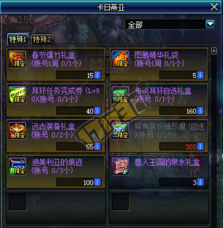This screenshot has height=228, width=223.
Task: Click the 远古装备礼盒 glowing box icon
Action: (x=17, y=131)
